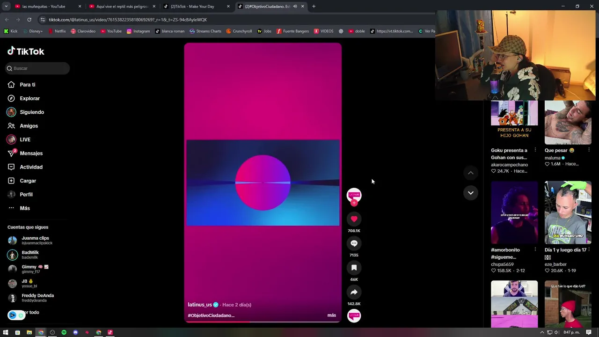Open options for Día 1 y luego día 17
The image size is (599, 337).
589,250
